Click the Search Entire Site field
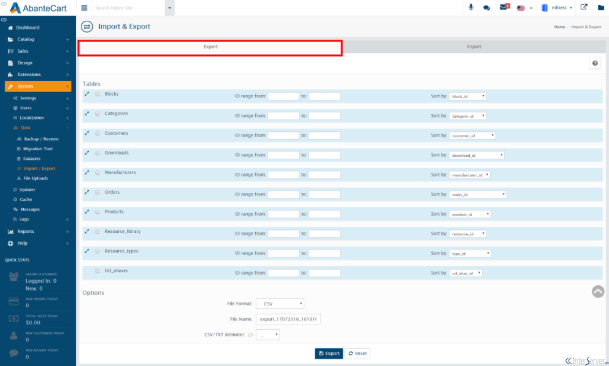 point(130,8)
